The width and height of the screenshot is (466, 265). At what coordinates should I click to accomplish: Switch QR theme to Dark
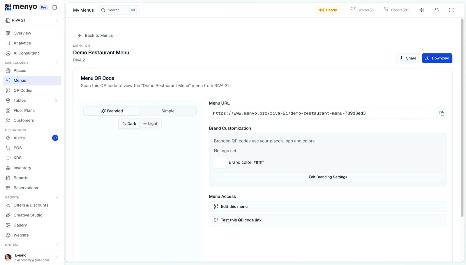click(x=129, y=124)
